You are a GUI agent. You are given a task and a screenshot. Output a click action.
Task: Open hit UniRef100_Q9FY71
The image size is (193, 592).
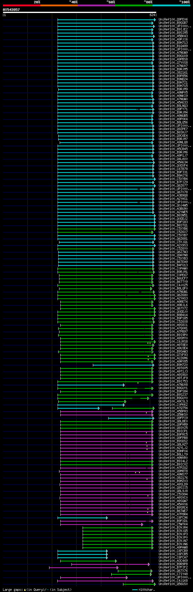click(173, 109)
